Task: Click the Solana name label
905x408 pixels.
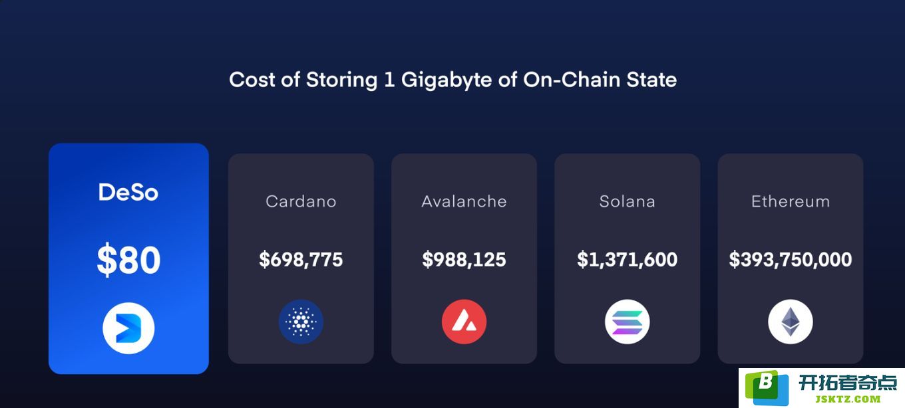Action: click(627, 201)
